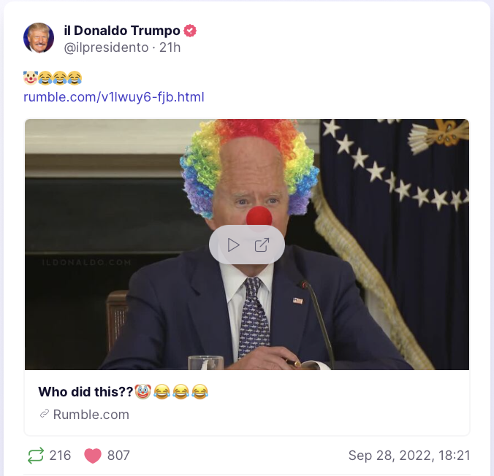494x476 pixels.
Task: Click the chain link icon beside Rumble.com
Action: [45, 414]
